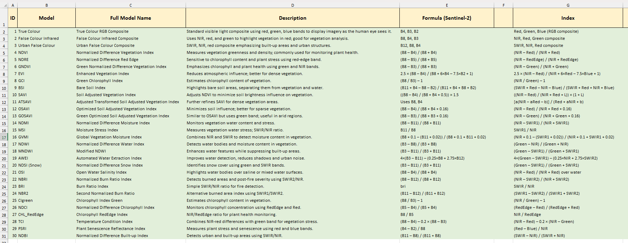This screenshot has height=243, width=628.
Task: Select the 'False Colour Infrared' model cell
Action: [x=46, y=38]
